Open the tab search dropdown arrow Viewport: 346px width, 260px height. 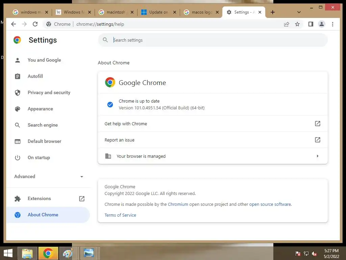coord(299,12)
